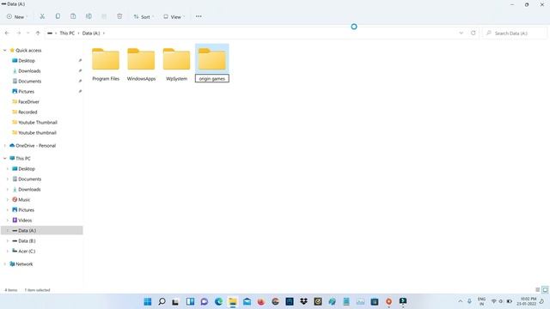The image size is (550, 309).
Task: Select Videos under This PC
Action: click(x=25, y=221)
